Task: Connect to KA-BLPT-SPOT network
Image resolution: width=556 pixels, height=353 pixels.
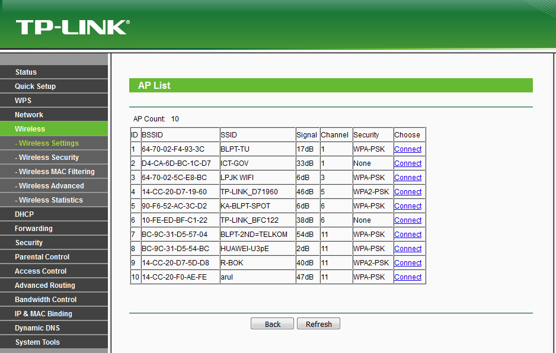Action: (408, 206)
